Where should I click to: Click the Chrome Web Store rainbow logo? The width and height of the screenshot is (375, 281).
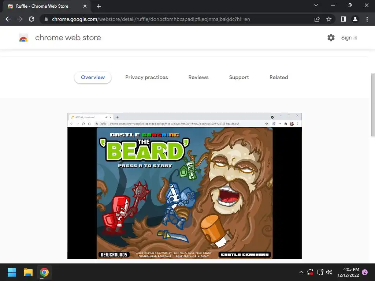[23, 38]
